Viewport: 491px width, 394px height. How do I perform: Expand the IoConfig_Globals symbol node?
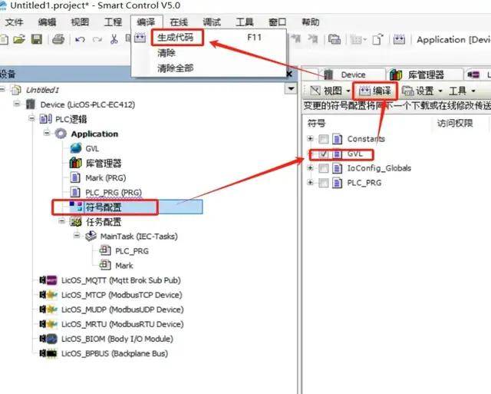(x=311, y=168)
